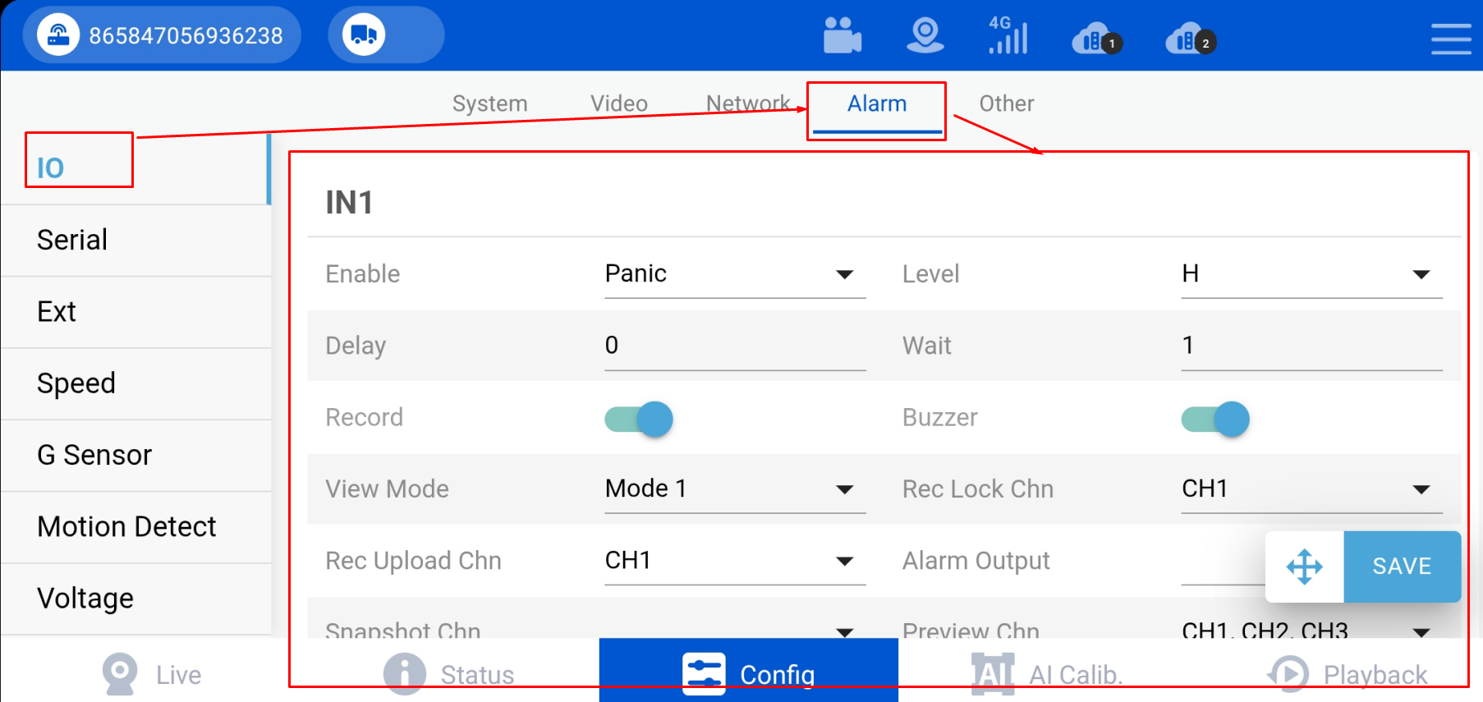Switch to the Video tab

(619, 103)
